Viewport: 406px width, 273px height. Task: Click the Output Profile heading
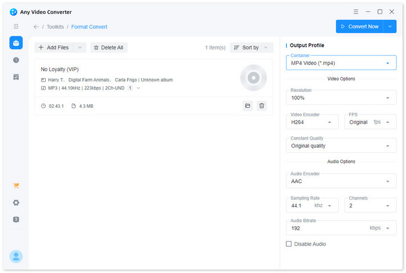307,45
